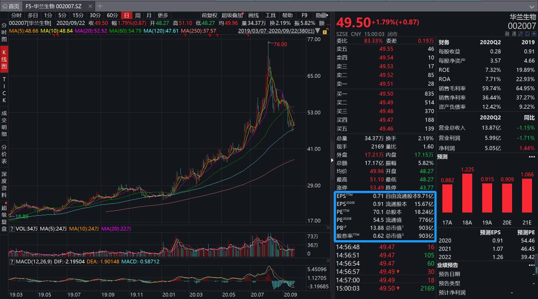Image resolution: width=538 pixels, height=299 pixels.
Task: Open the 画线 drawing tools
Action: click(254, 15)
